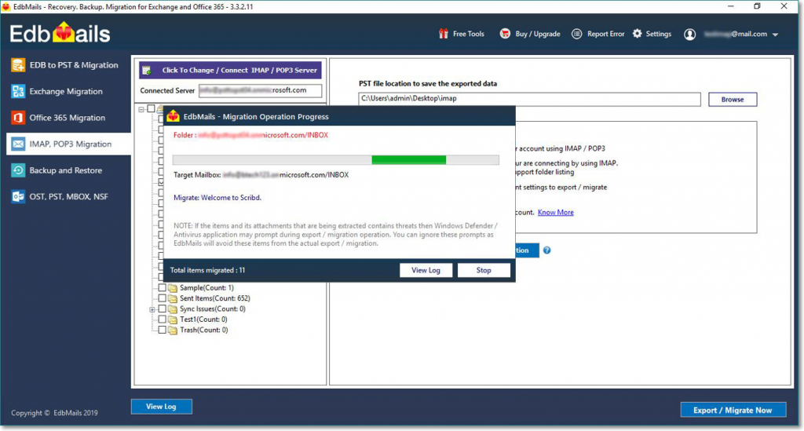
Task: Click Report Error label
Action: [605, 34]
